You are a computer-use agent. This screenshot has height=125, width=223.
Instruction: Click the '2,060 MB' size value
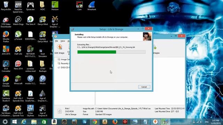point(99,111)
